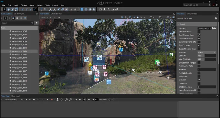
Task: Click the zoom in magnifier in Track View
Action: point(67,100)
